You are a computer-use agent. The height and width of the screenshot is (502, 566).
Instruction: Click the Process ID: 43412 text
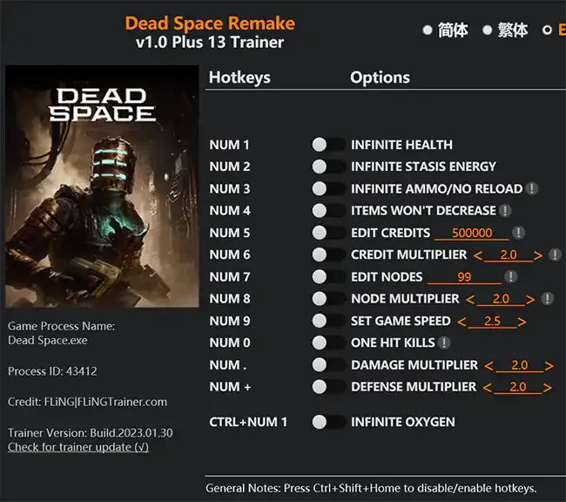[x=52, y=371]
